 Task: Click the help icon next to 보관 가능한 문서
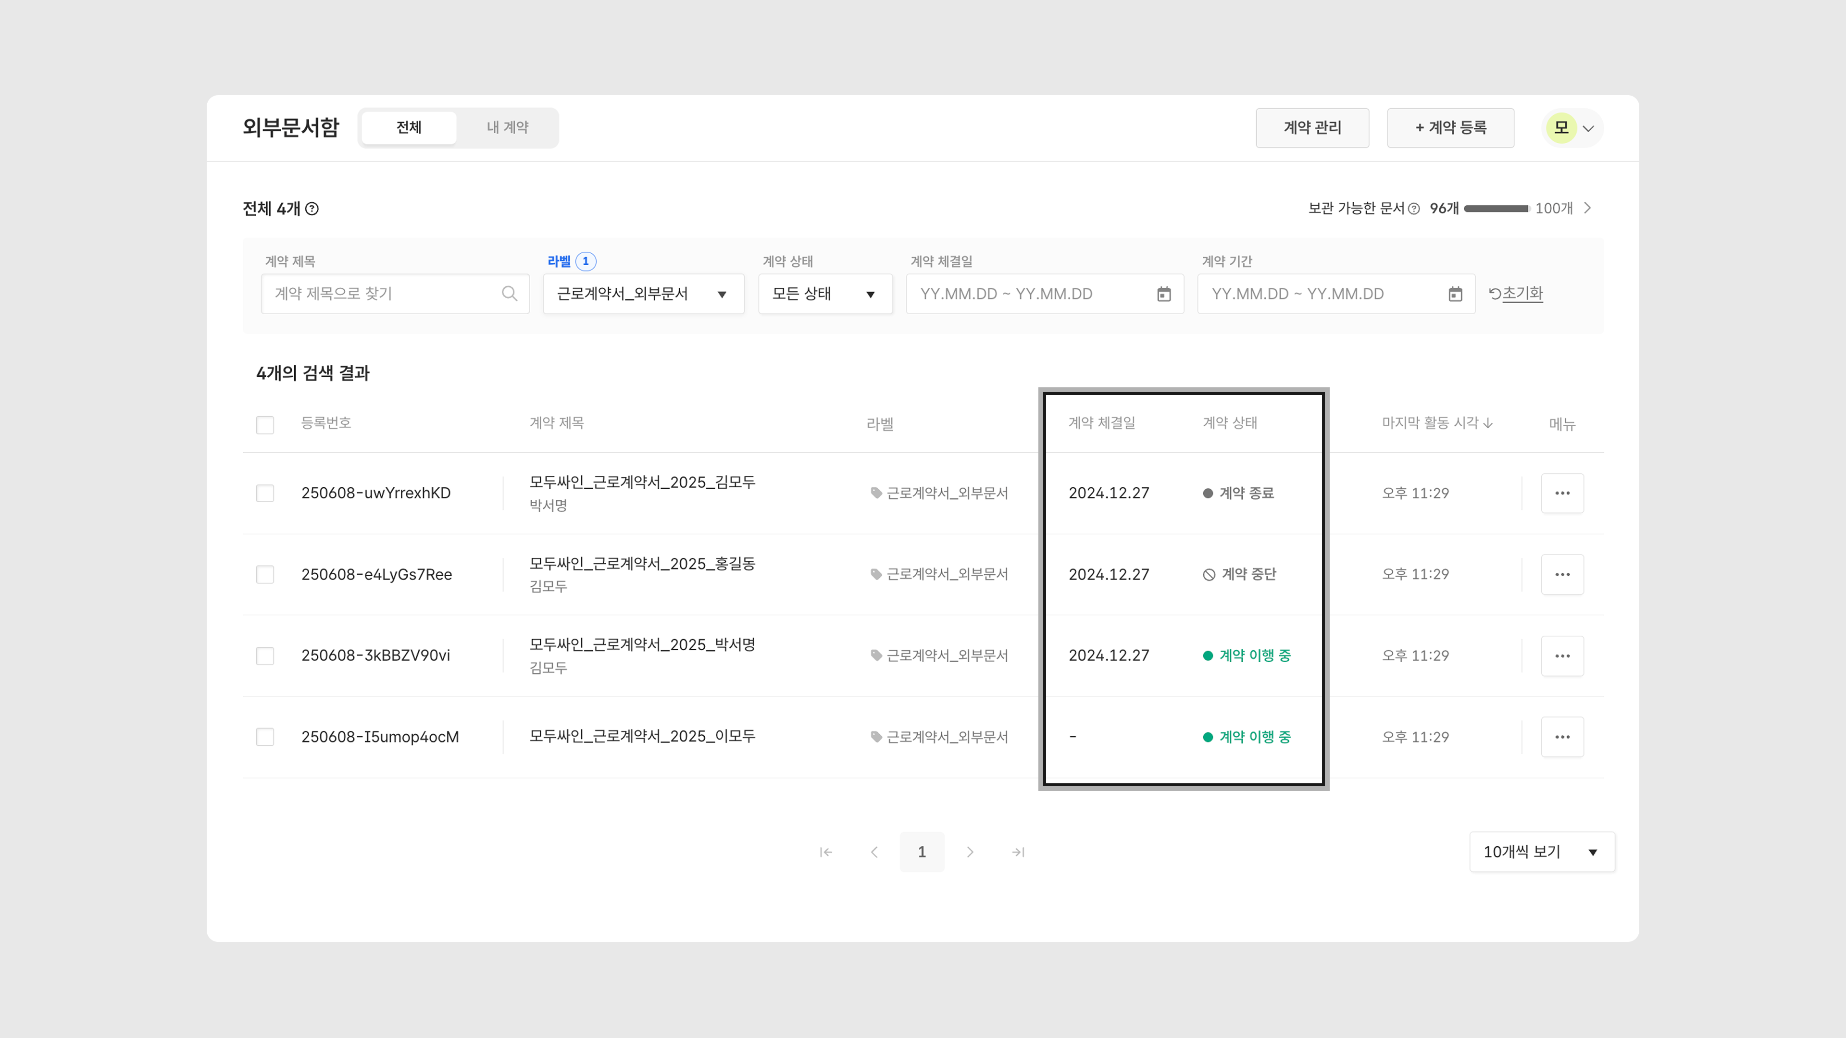click(x=1413, y=209)
